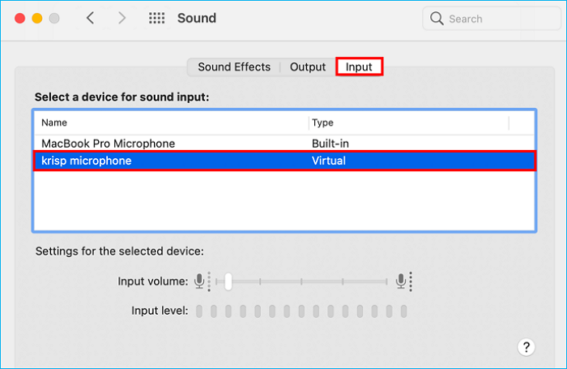Close the Sound window with red button
This screenshot has height=369, width=567.
click(x=20, y=18)
